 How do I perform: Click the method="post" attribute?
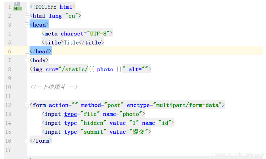coord(102,105)
